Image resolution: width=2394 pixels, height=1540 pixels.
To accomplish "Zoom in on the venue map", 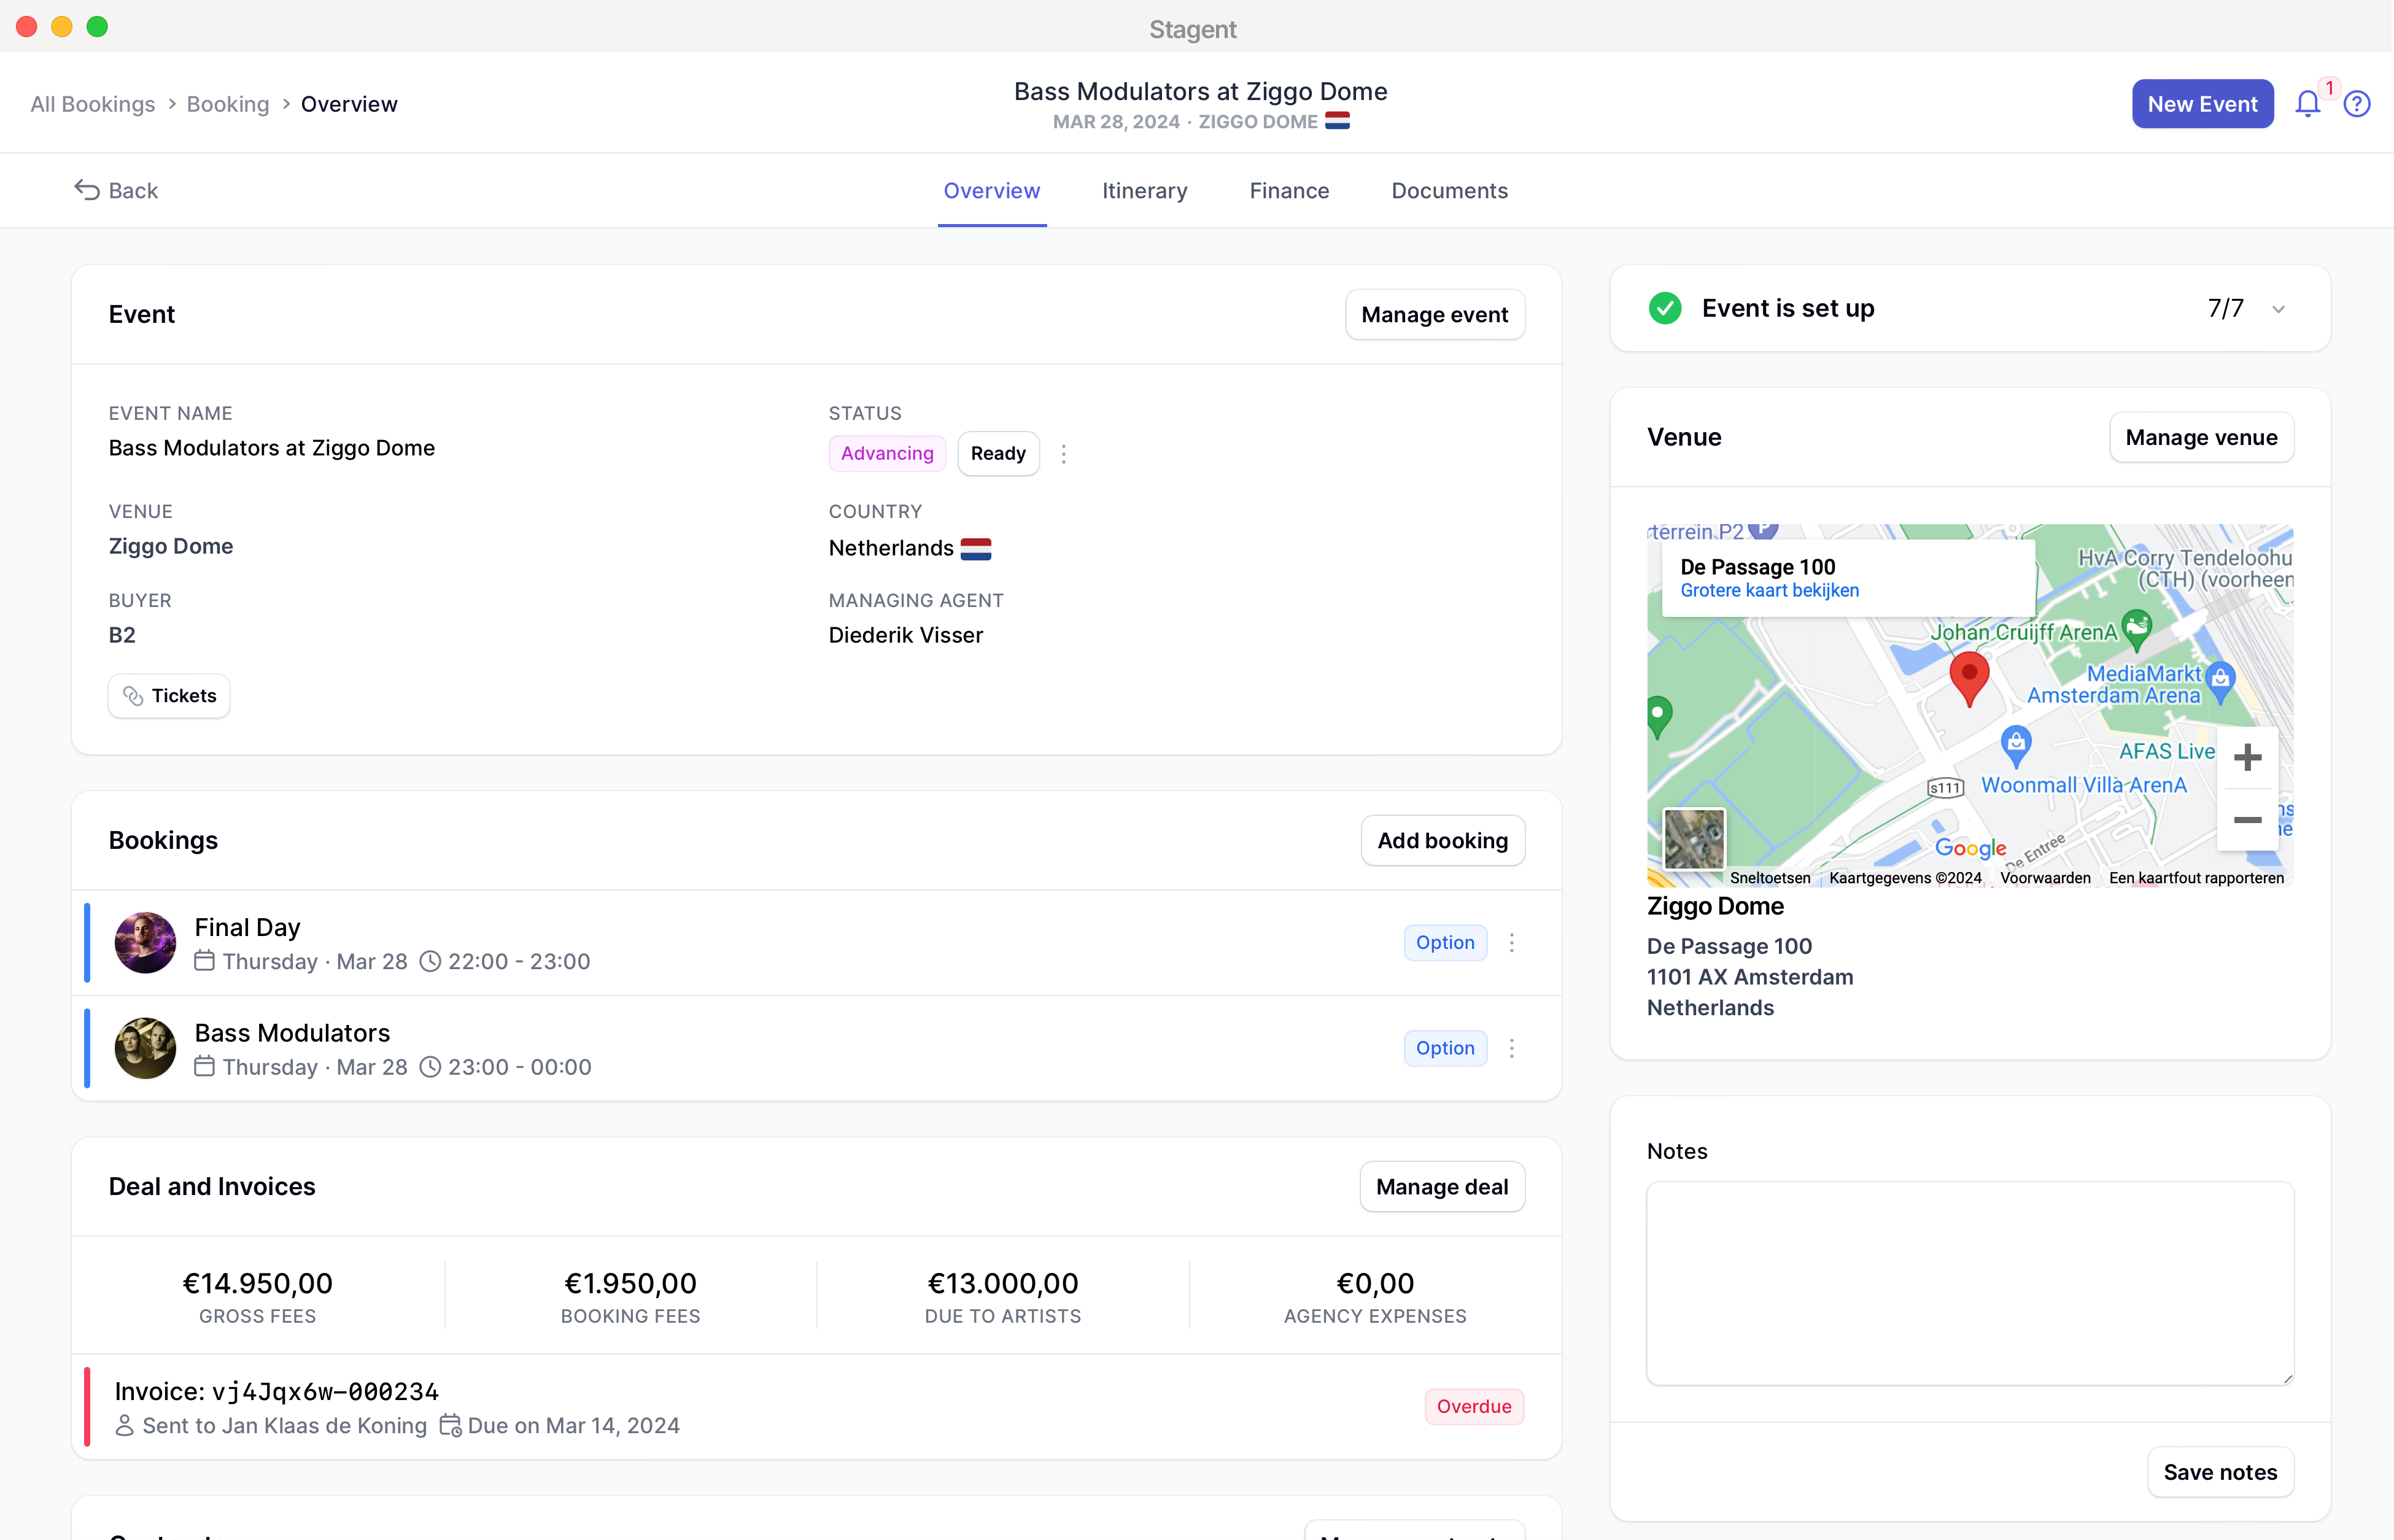I will pos(2247,758).
